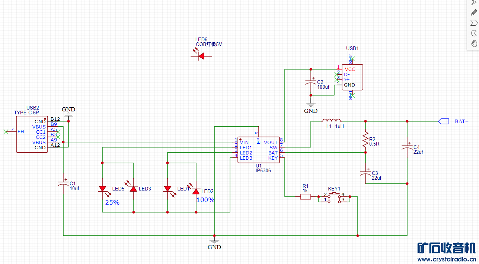
Task: Click the 'LED3' pin label inside U1
Action: coord(246,158)
